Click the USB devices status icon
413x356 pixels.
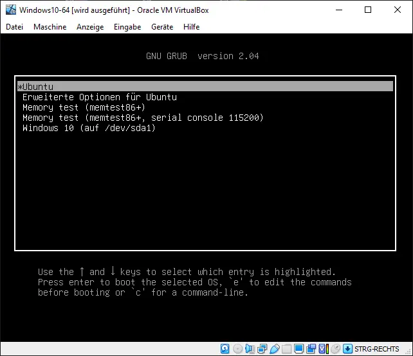275,349
